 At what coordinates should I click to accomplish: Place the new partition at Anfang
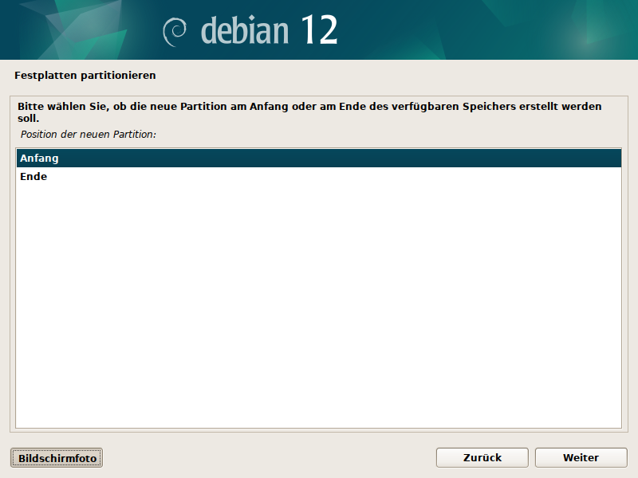point(318,158)
